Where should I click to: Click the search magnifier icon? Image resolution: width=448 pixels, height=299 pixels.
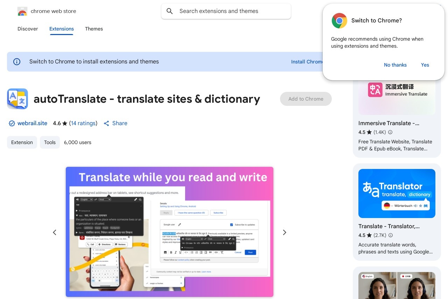(170, 11)
